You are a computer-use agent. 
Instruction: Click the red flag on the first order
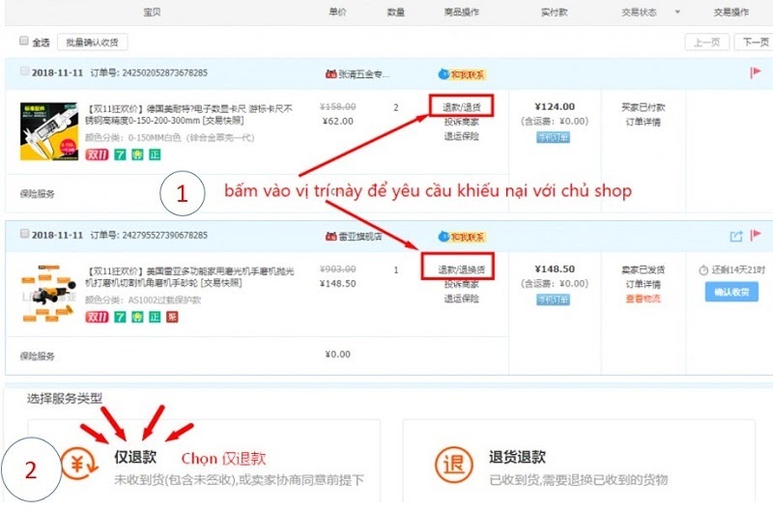(x=756, y=72)
